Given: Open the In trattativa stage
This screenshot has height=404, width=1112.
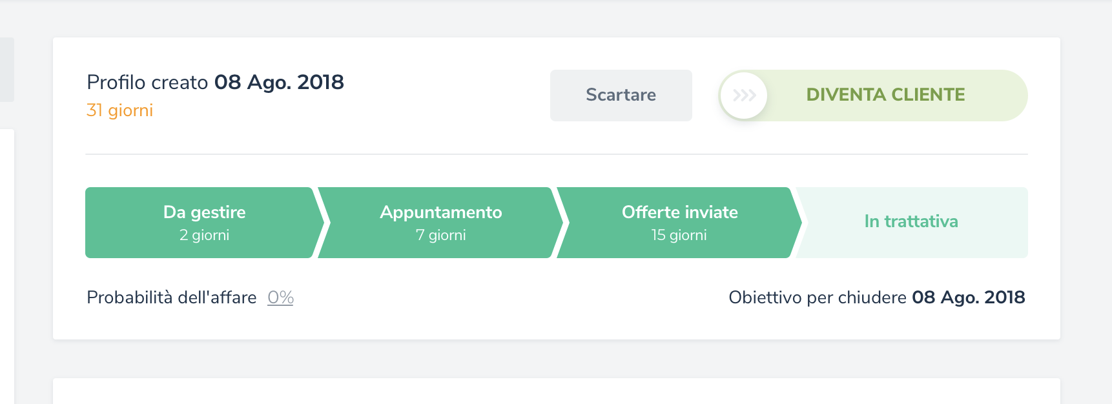Looking at the screenshot, I should 911,222.
